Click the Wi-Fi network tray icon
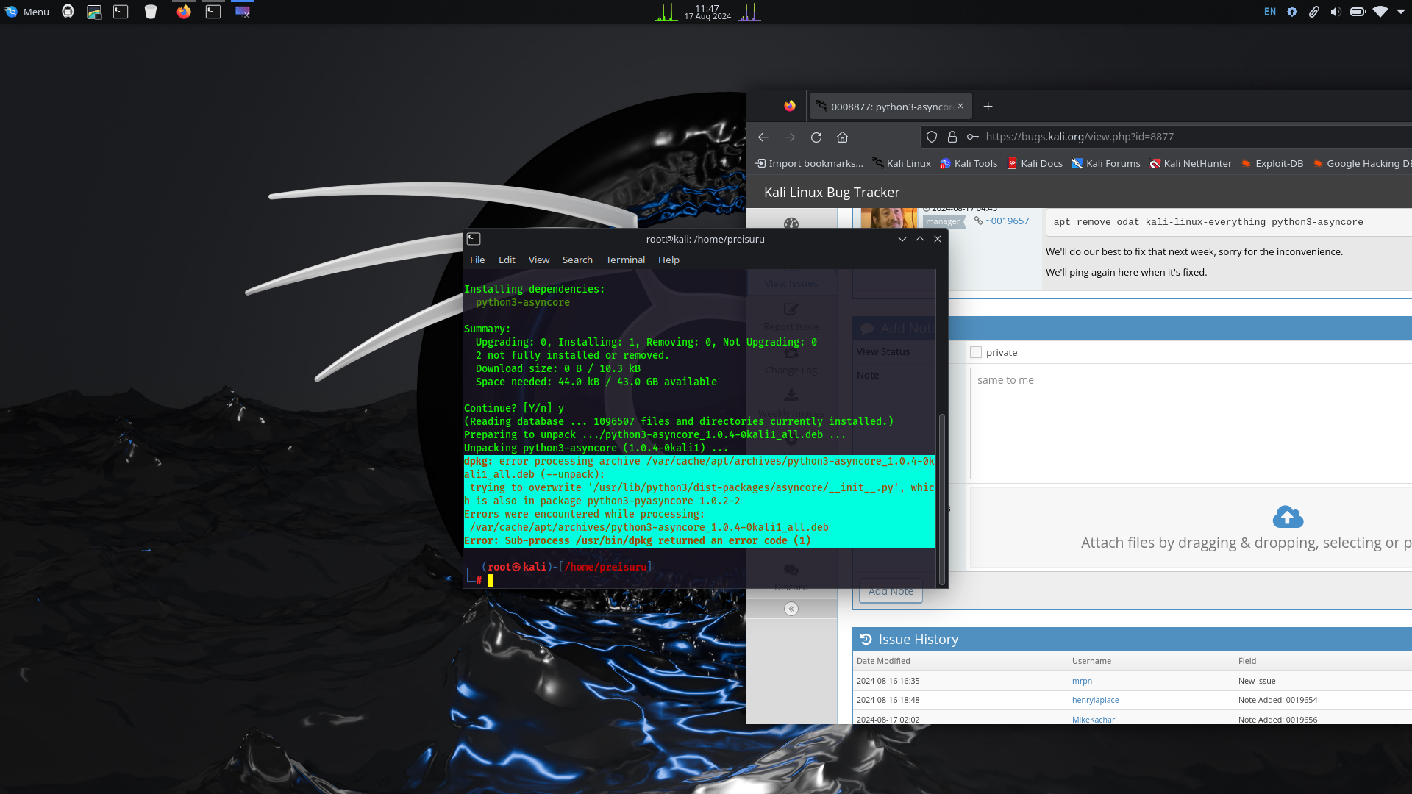Viewport: 1412px width, 794px height. (x=1380, y=12)
